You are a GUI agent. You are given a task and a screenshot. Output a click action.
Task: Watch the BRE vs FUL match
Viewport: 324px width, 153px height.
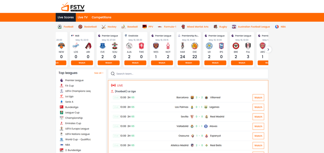tap(242, 63)
